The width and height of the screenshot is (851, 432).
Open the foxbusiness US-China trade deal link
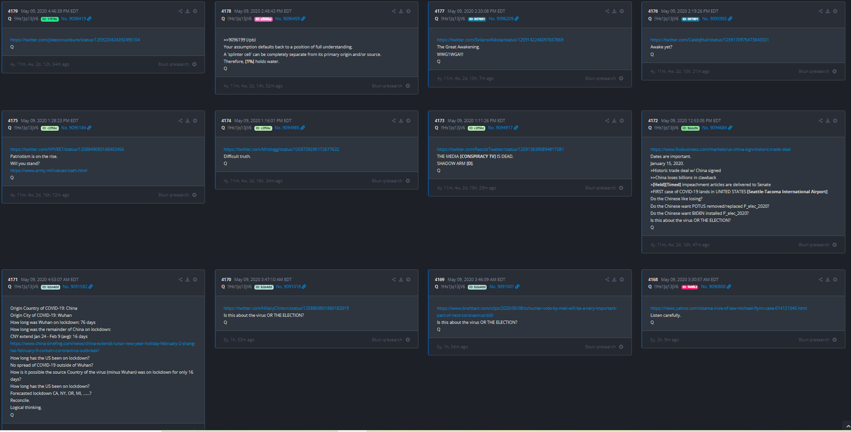tap(720, 149)
